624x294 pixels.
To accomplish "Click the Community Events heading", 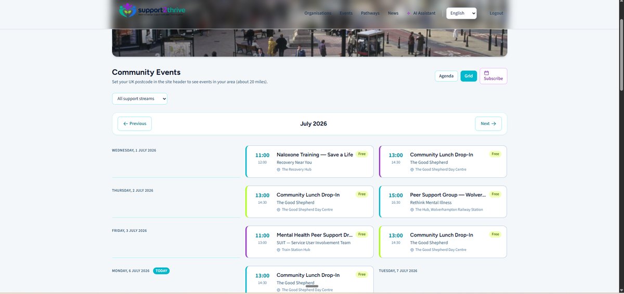I will click(x=146, y=73).
